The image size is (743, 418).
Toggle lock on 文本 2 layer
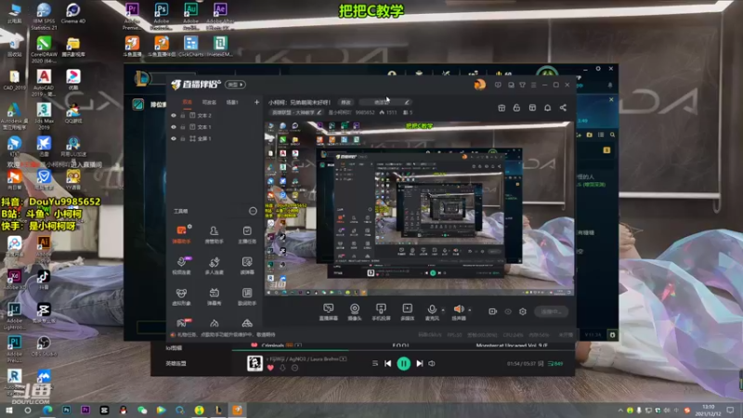(182, 115)
